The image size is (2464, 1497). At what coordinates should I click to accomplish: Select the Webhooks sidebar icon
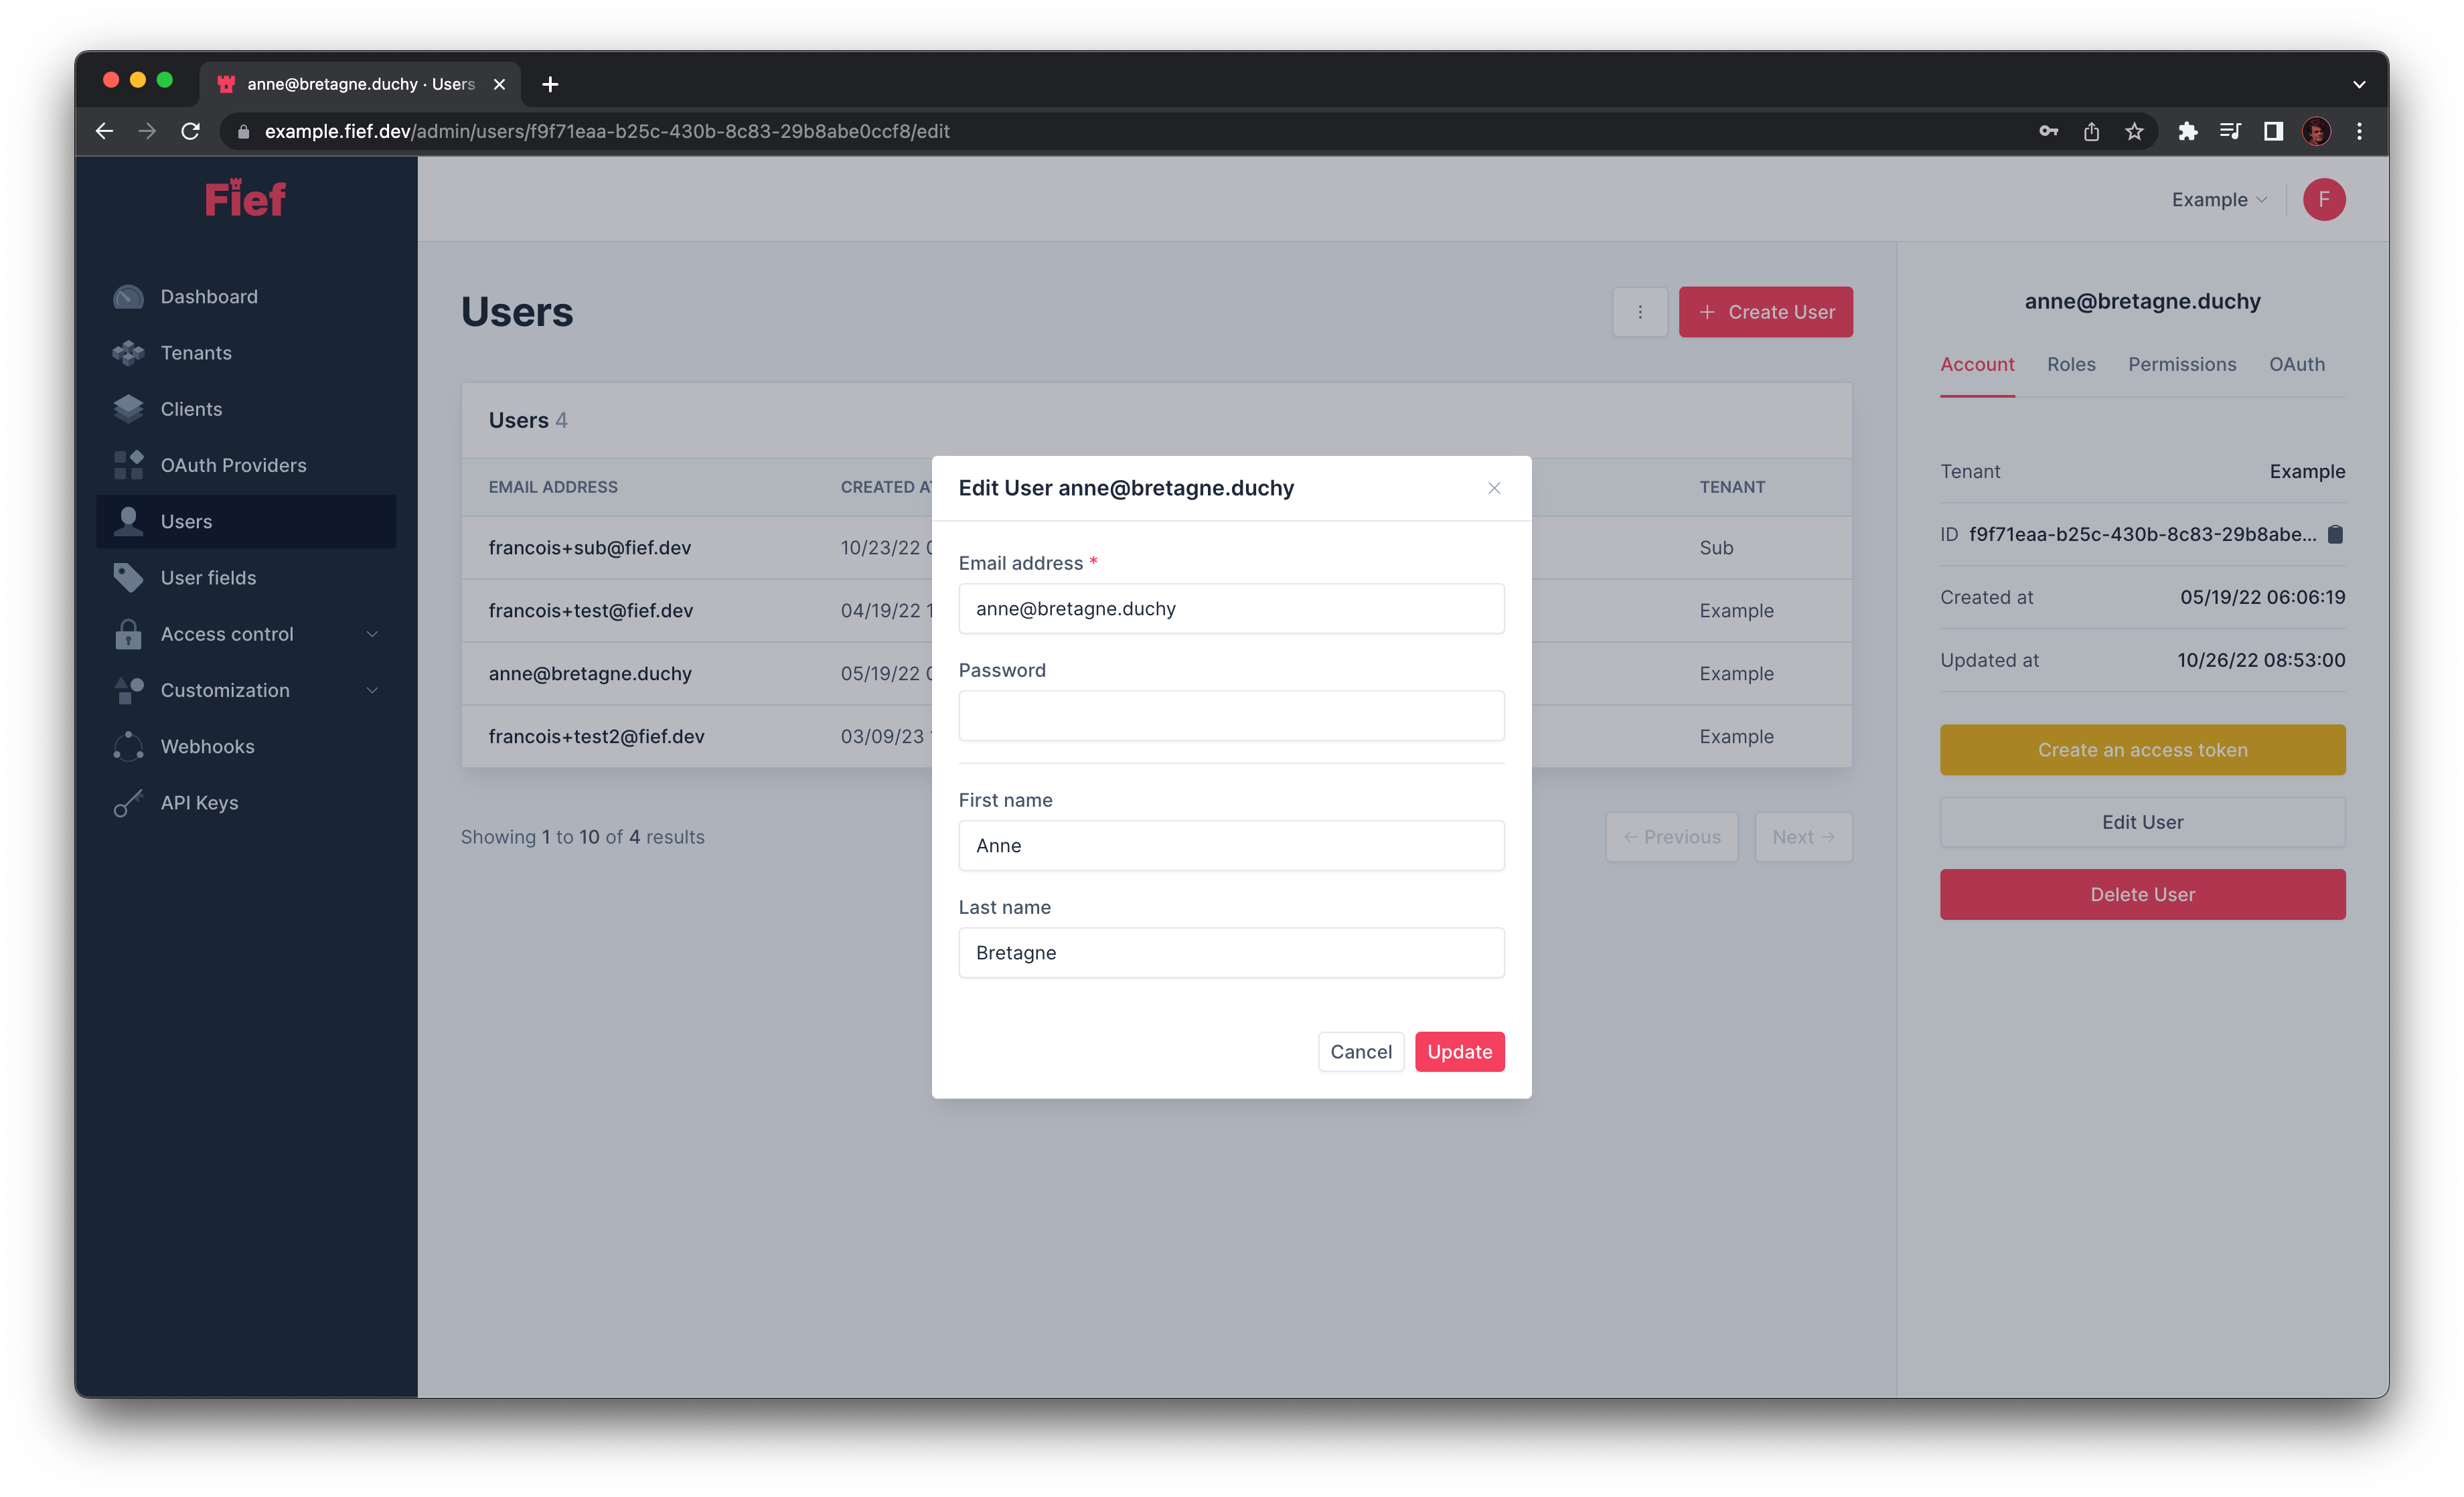(x=128, y=746)
